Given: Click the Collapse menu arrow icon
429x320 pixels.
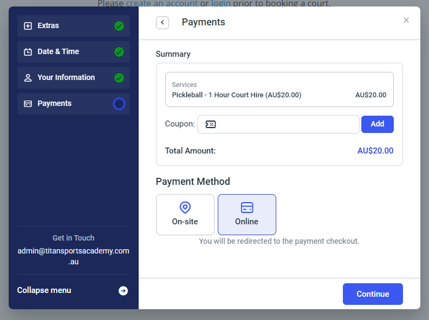Looking at the screenshot, I should pyautogui.click(x=123, y=291).
